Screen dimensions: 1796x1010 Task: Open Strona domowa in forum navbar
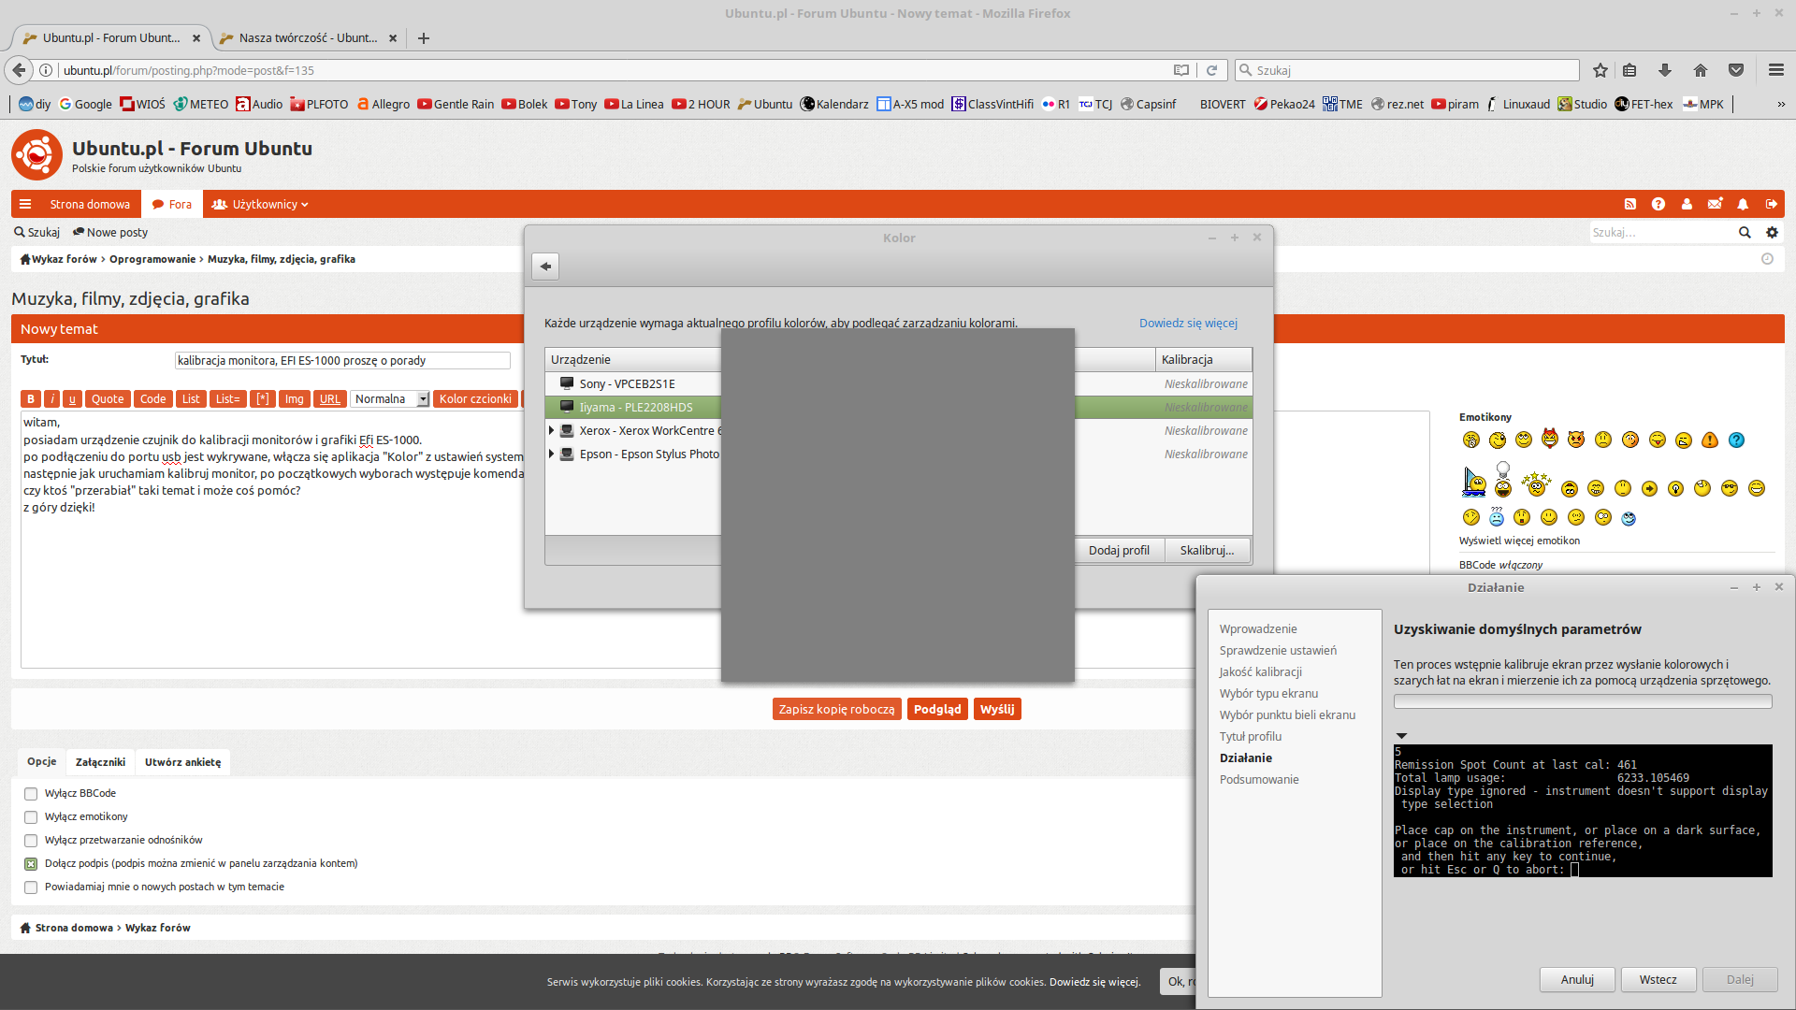[90, 204]
